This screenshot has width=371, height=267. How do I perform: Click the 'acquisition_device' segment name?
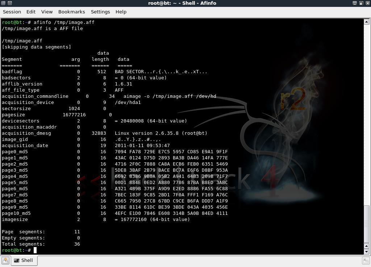coord(28,103)
